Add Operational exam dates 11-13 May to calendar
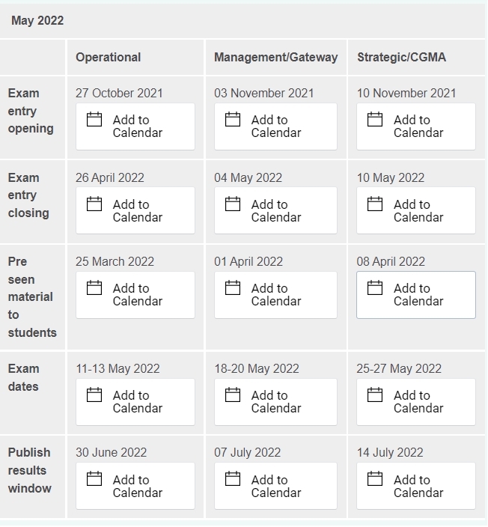Screen dimensions: 488x527 135,401
